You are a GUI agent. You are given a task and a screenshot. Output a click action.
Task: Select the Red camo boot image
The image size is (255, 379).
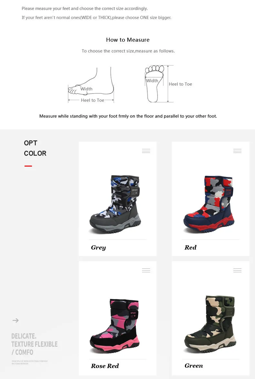209,204
